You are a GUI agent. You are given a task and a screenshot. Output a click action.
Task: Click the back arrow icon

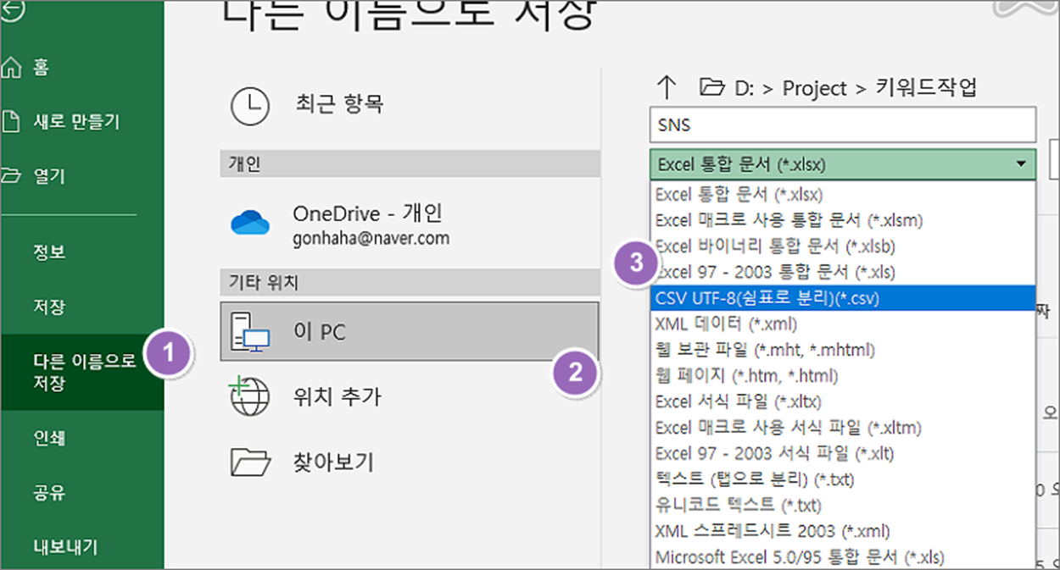[x=13, y=9]
